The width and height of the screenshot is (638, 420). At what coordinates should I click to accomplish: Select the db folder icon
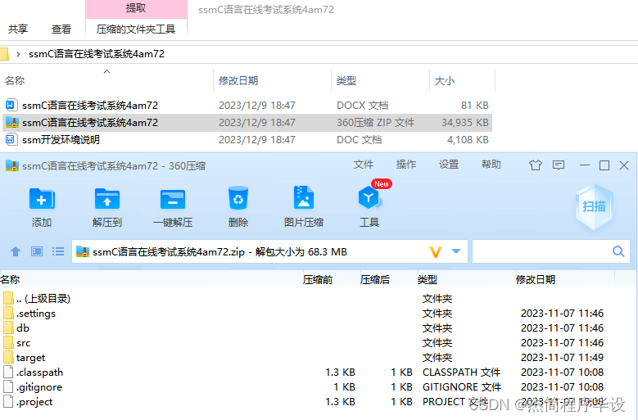click(x=8, y=327)
